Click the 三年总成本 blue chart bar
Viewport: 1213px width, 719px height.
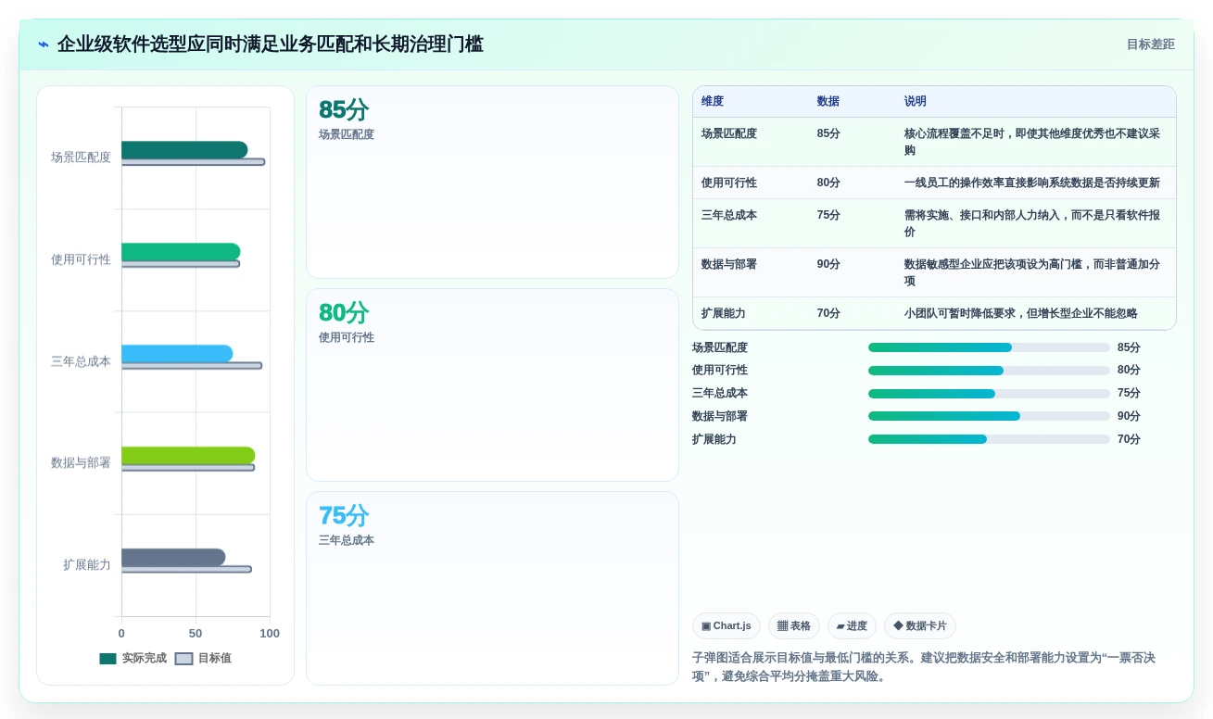pos(177,354)
